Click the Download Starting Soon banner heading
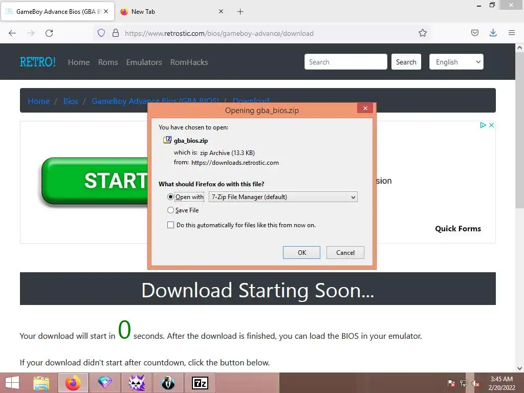Screen dimensions: 524x393 (258, 290)
